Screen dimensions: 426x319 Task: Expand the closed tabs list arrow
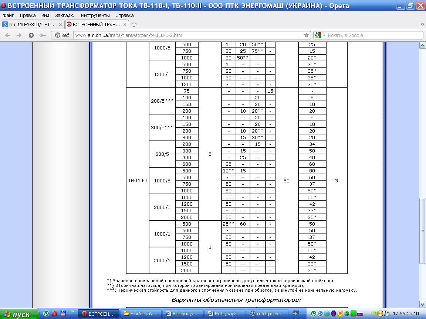tap(422, 24)
